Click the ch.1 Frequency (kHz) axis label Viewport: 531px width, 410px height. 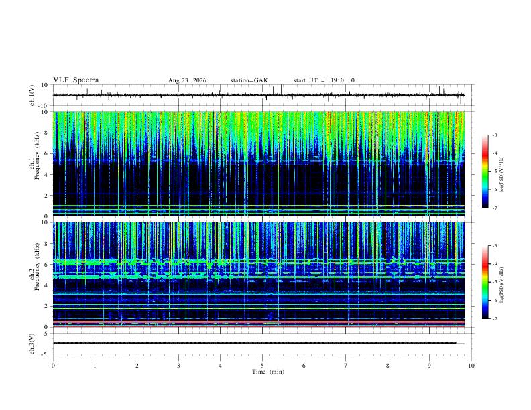[34, 163]
